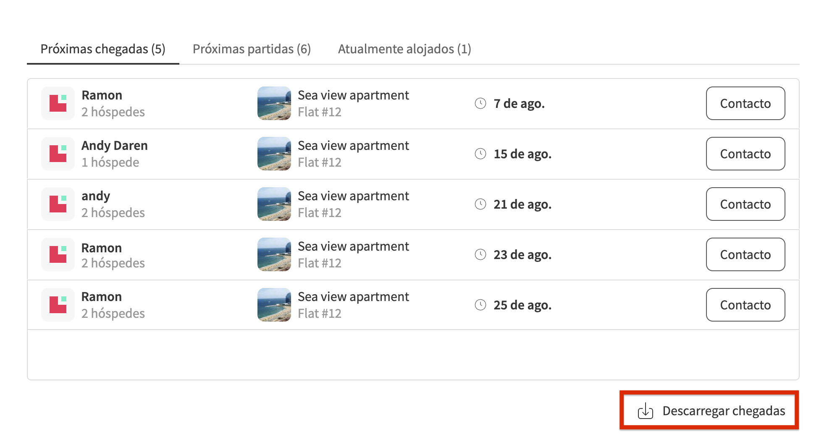The height and width of the screenshot is (445, 840).
Task: Open the Sea view apartment thumbnail for Ramon's first booking
Action: click(x=273, y=103)
